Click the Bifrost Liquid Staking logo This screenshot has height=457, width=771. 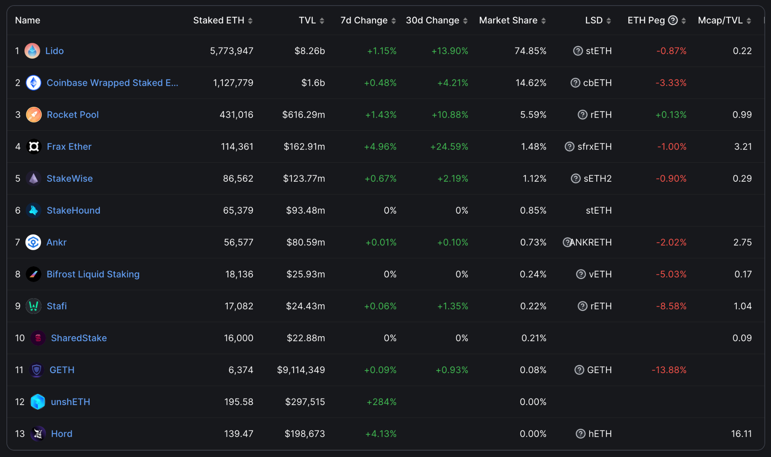34,274
